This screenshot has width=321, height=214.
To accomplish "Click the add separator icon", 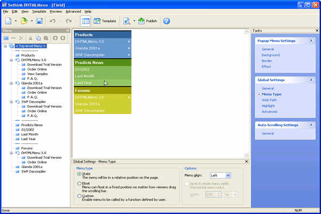I will [13, 38].
